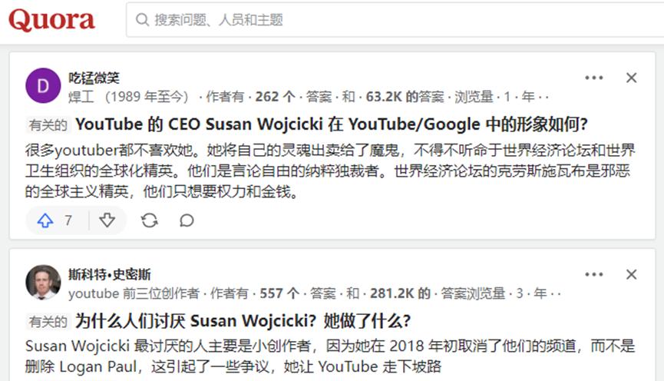Share 吃猛微笑's answer via reshare icon

coord(149,220)
